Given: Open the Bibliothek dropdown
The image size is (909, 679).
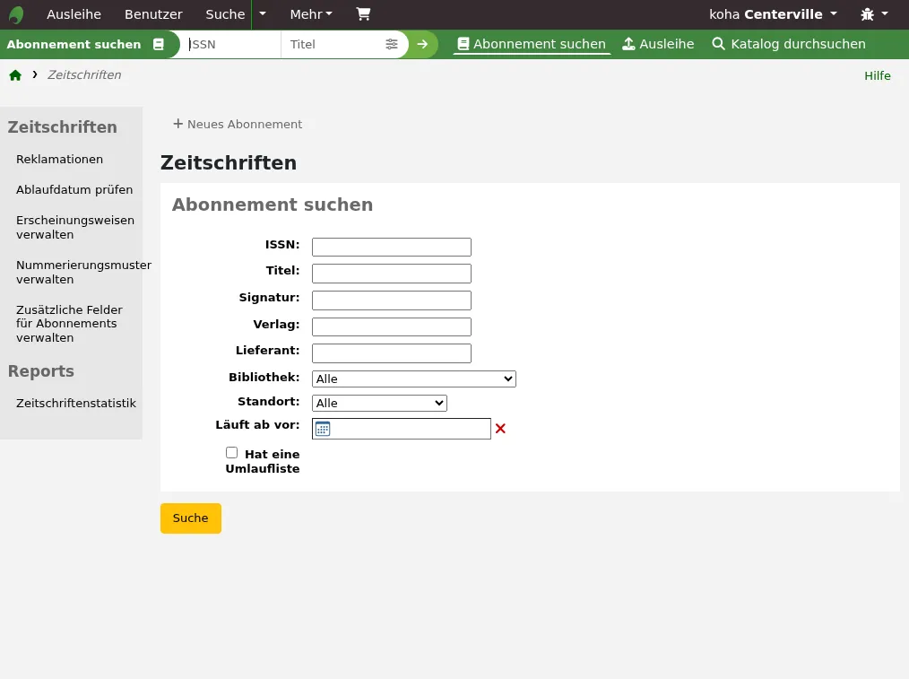Looking at the screenshot, I should (x=414, y=379).
